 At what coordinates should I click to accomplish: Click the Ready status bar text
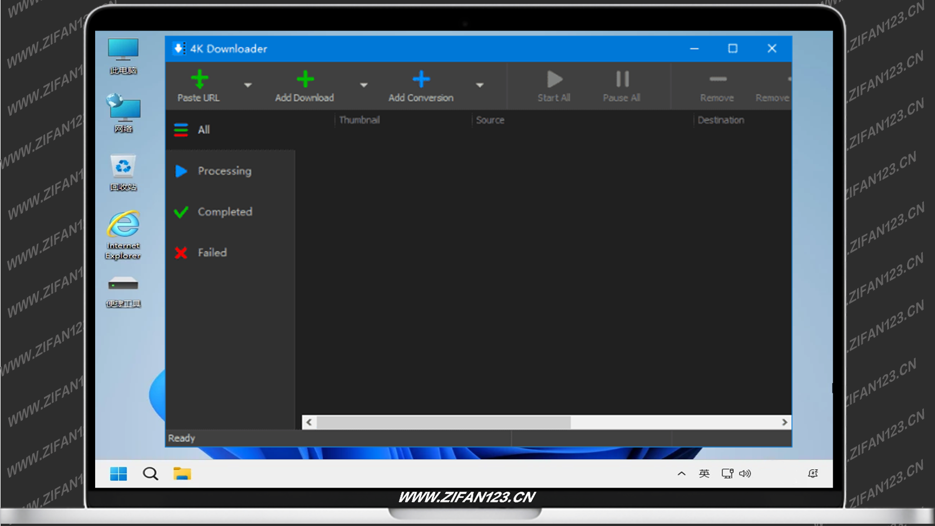pos(181,438)
